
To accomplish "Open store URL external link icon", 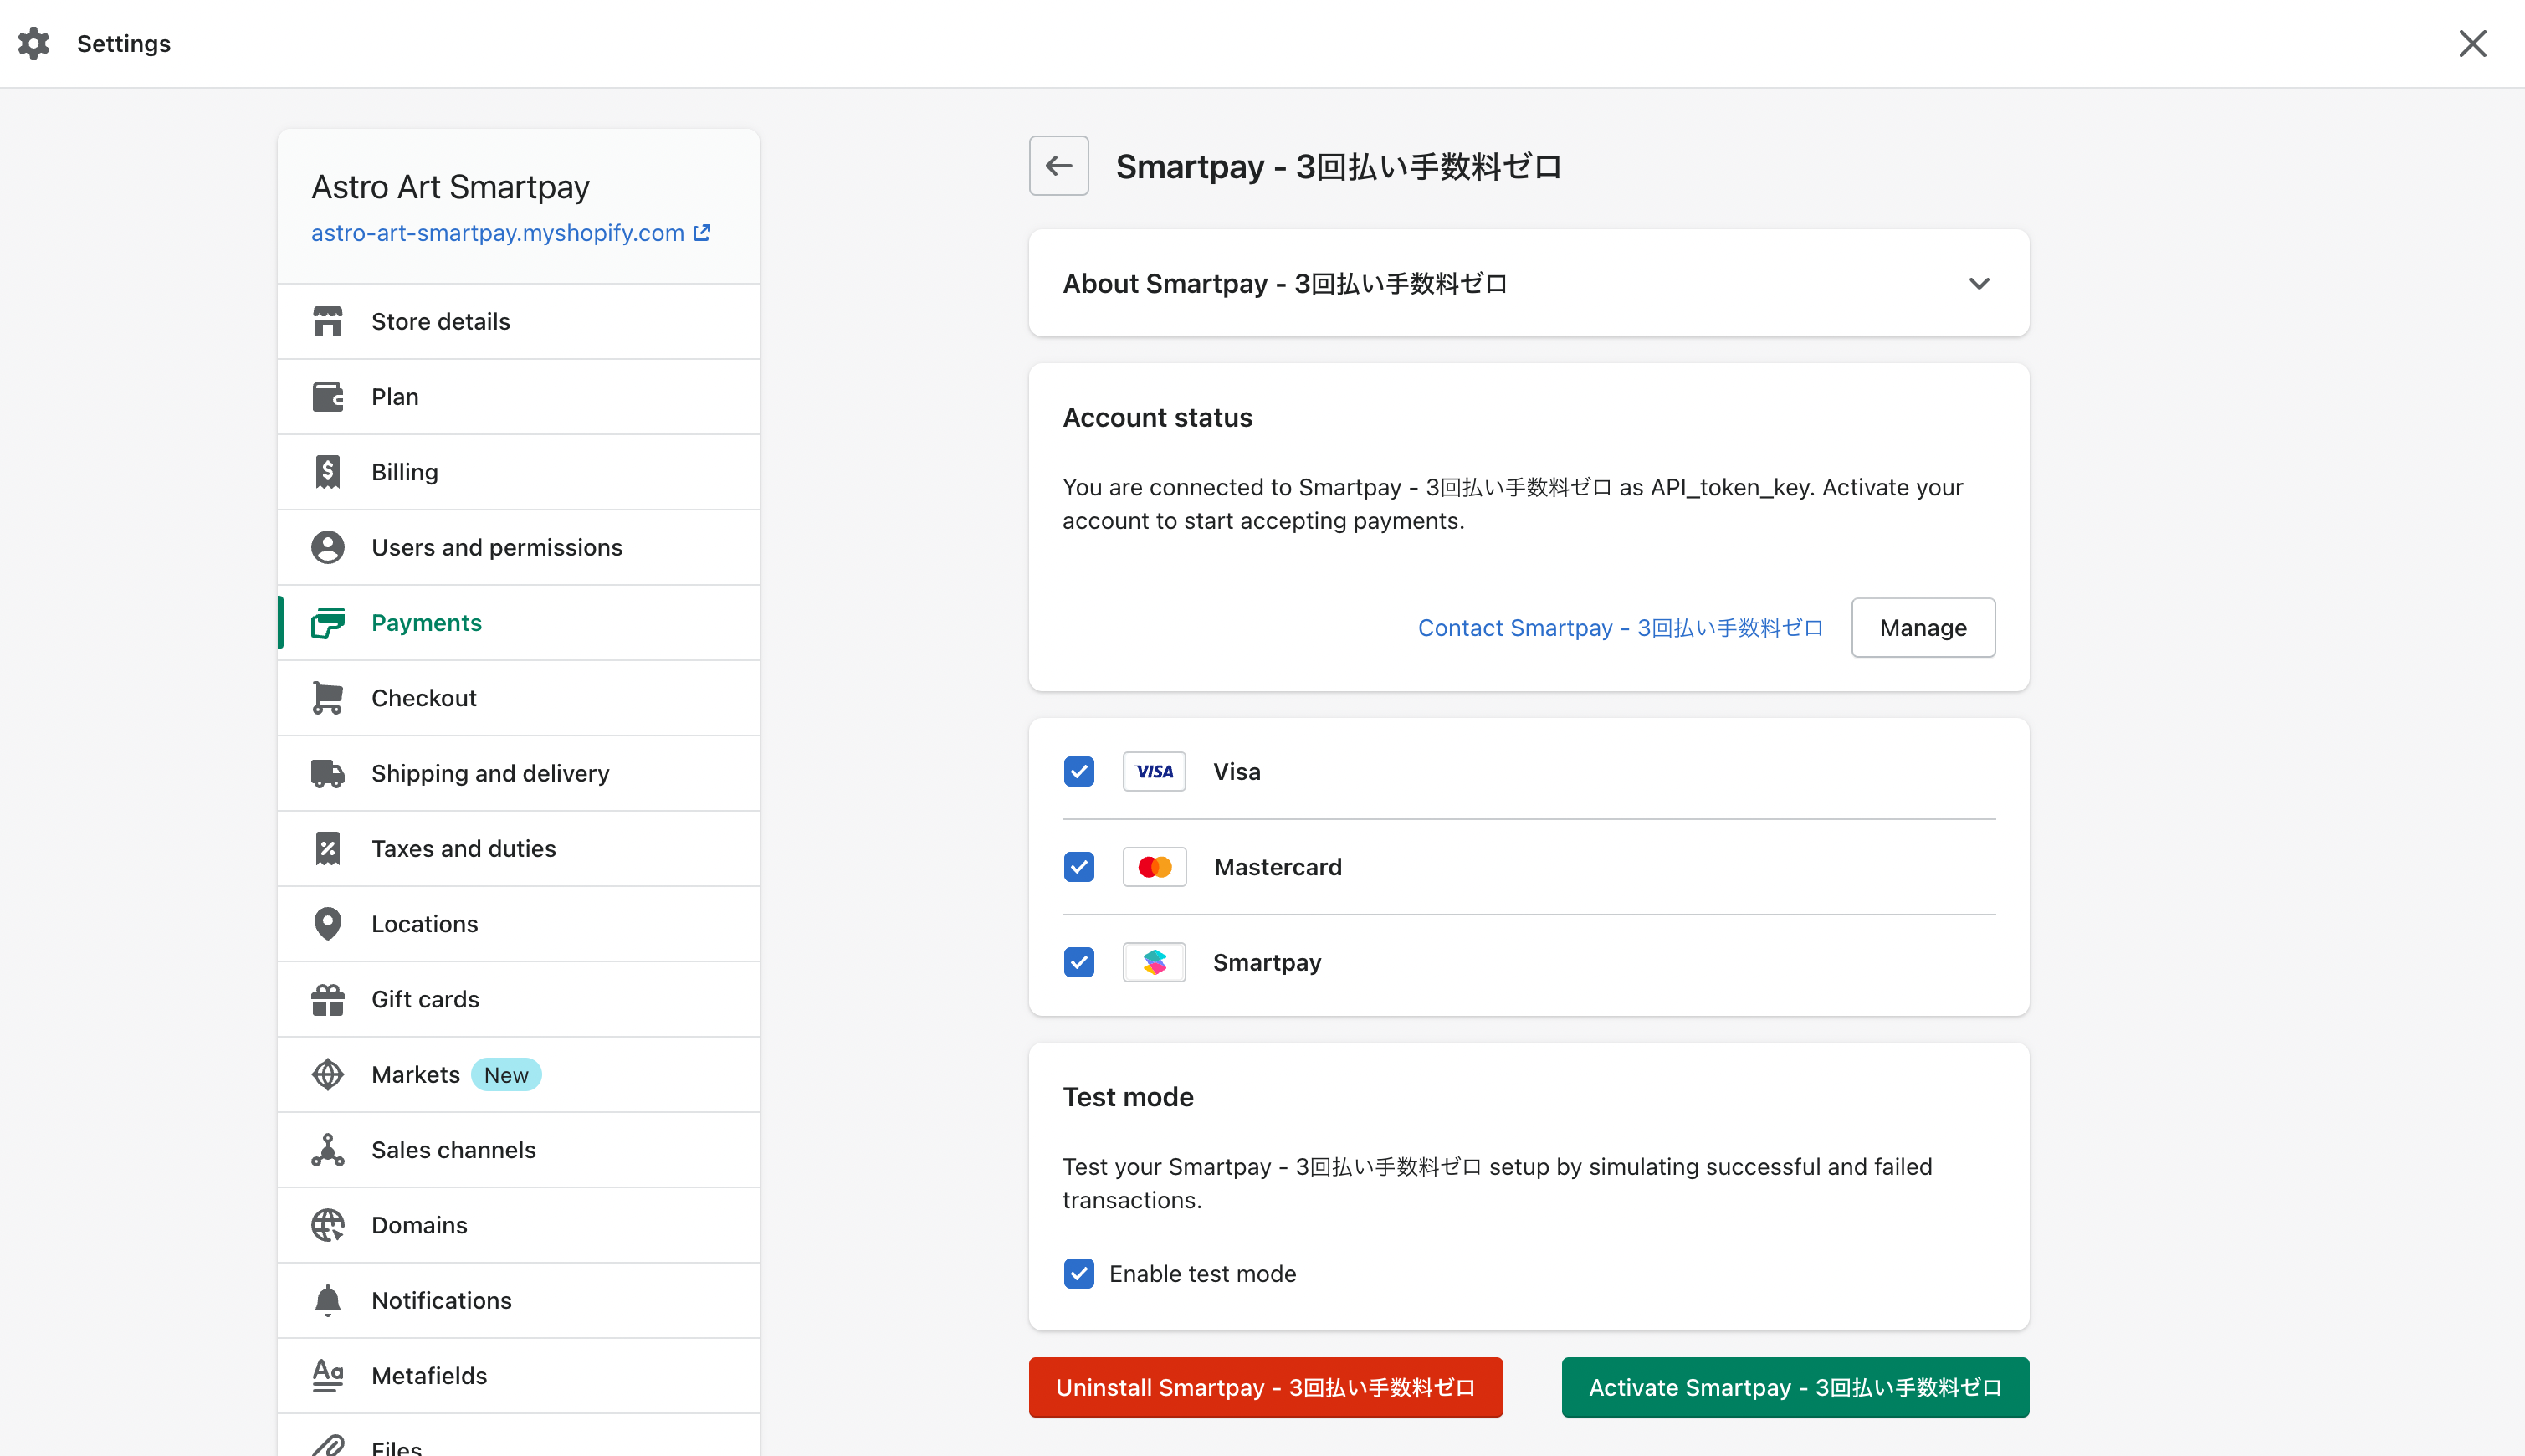I will click(703, 233).
